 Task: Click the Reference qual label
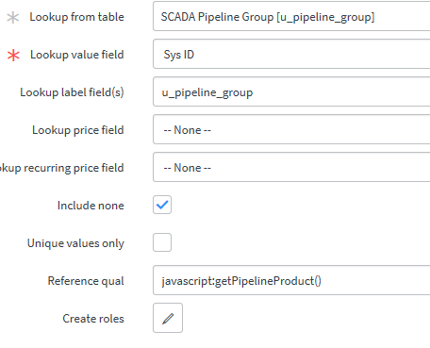[86, 281]
